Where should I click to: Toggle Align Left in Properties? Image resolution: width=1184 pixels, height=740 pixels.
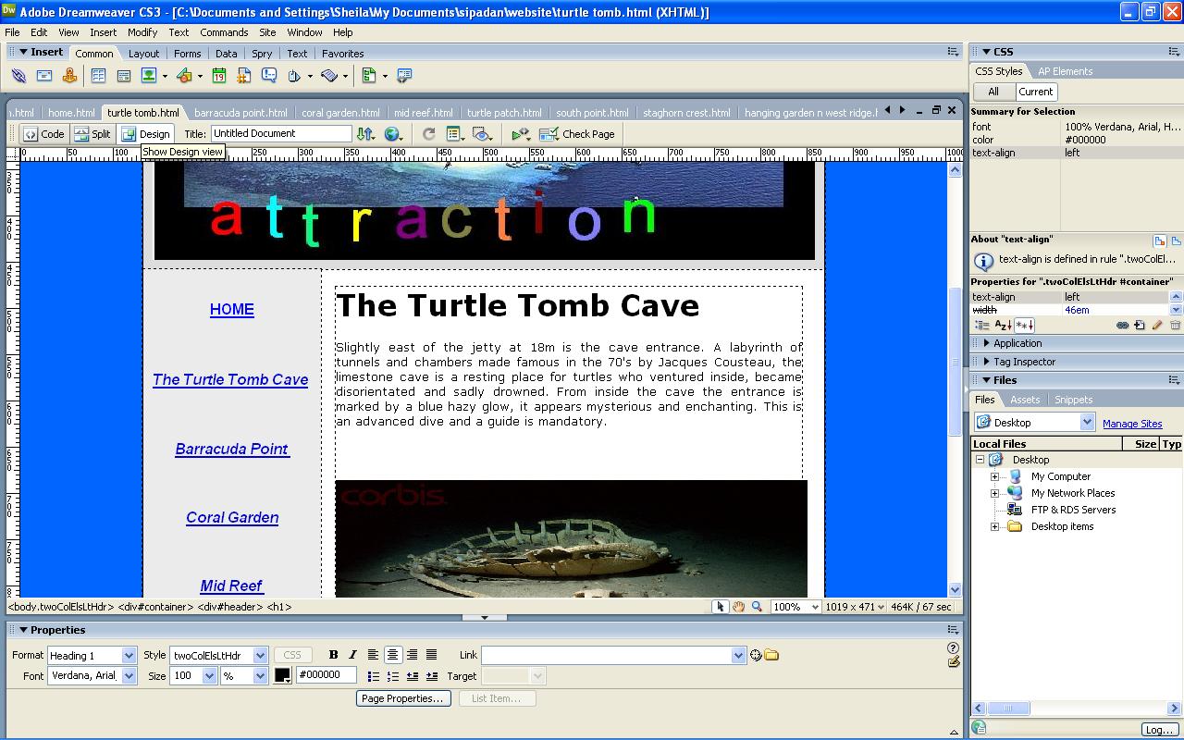click(373, 655)
